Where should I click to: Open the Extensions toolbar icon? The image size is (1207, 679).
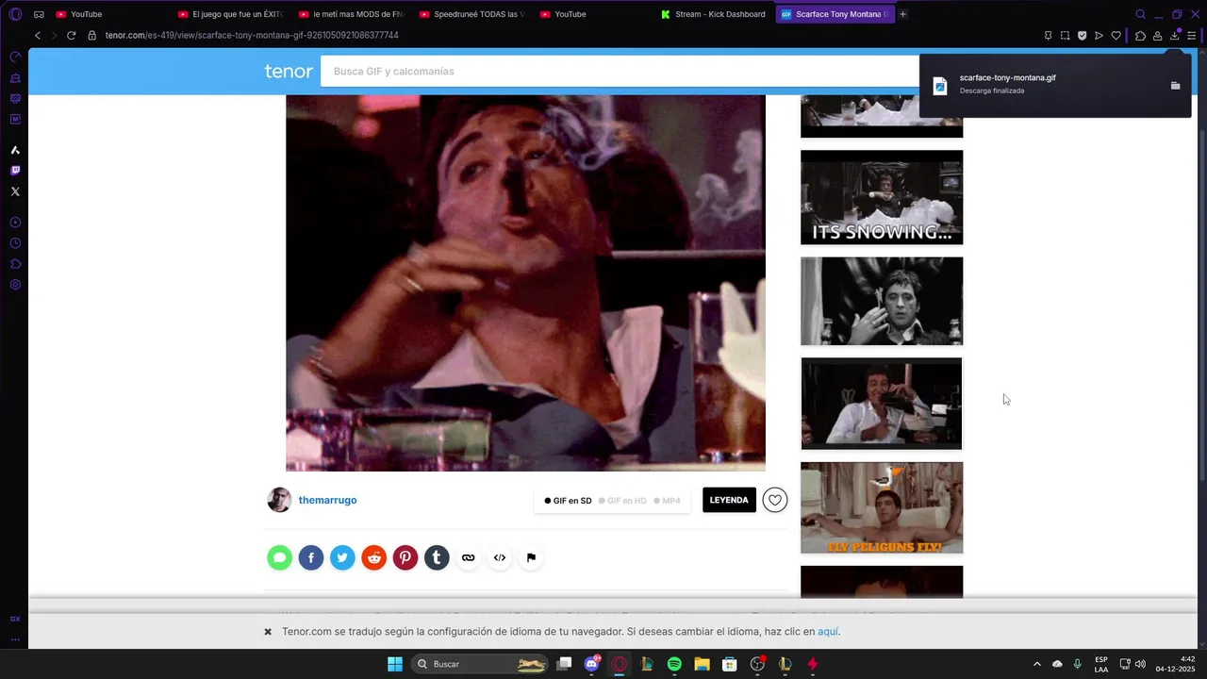tap(1140, 36)
